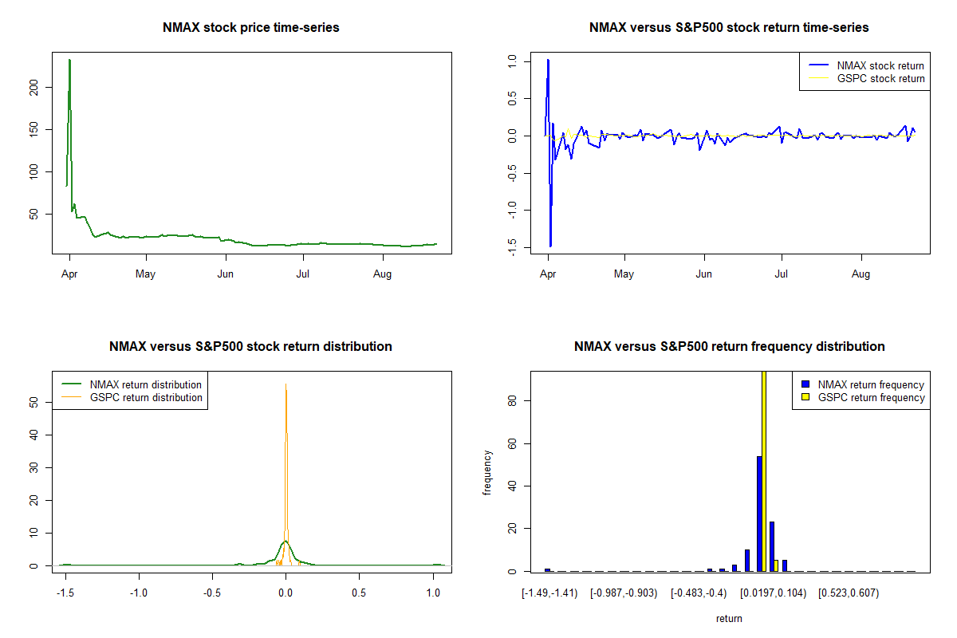Click the 'NMAX stock price time-series' title
The width and height of the screenshot is (957, 638).
pyautogui.click(x=250, y=27)
